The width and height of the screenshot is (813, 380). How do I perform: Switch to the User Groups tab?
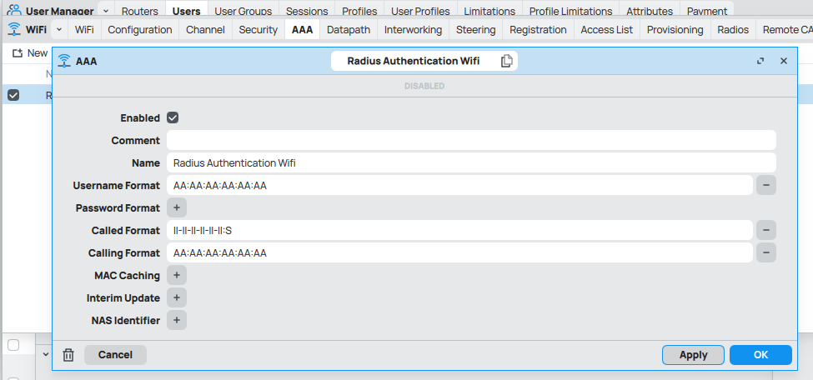(243, 11)
